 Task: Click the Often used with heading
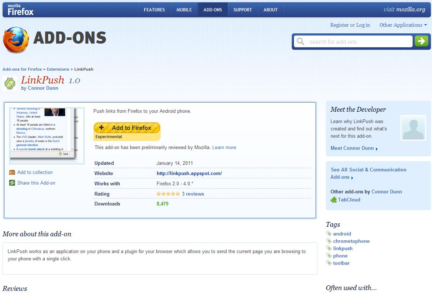[351, 288]
